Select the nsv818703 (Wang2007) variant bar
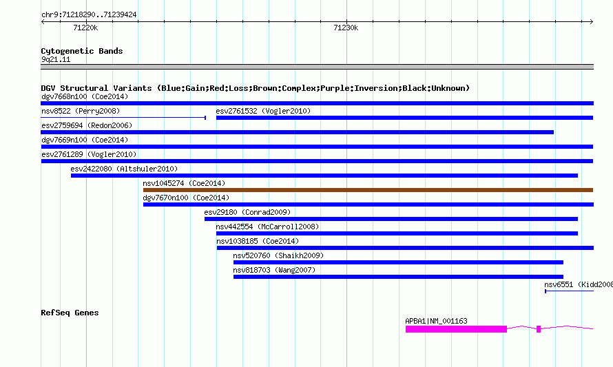 tap(398, 277)
